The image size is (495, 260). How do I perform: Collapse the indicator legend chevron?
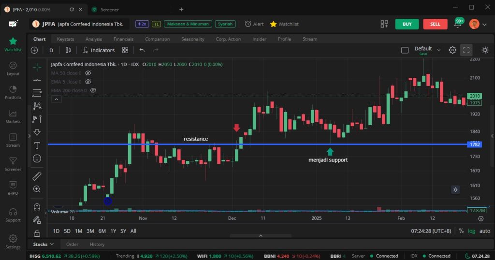point(56,99)
